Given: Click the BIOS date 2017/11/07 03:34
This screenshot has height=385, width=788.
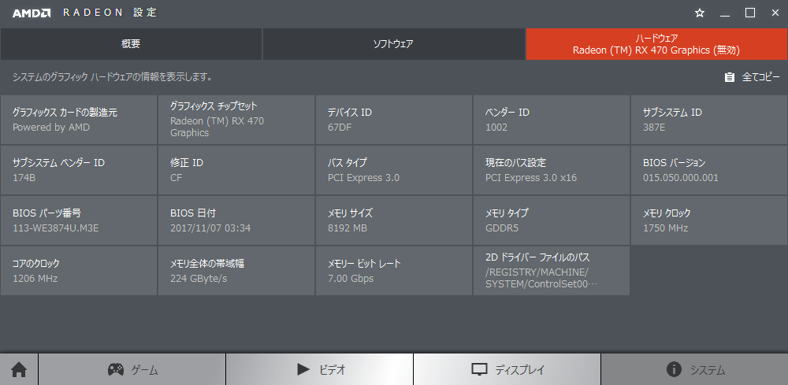Looking at the screenshot, I should [210, 228].
